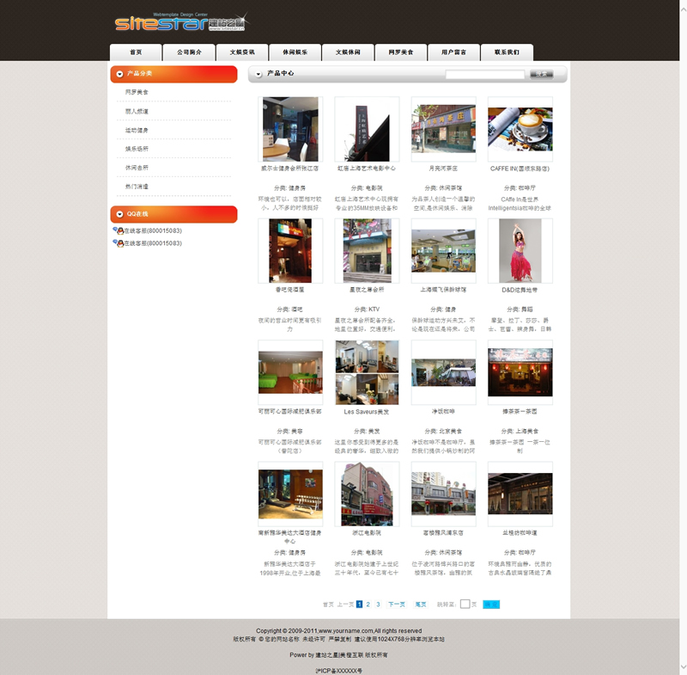
Task: Open the 联系我们 navigation tab
Action: (507, 52)
